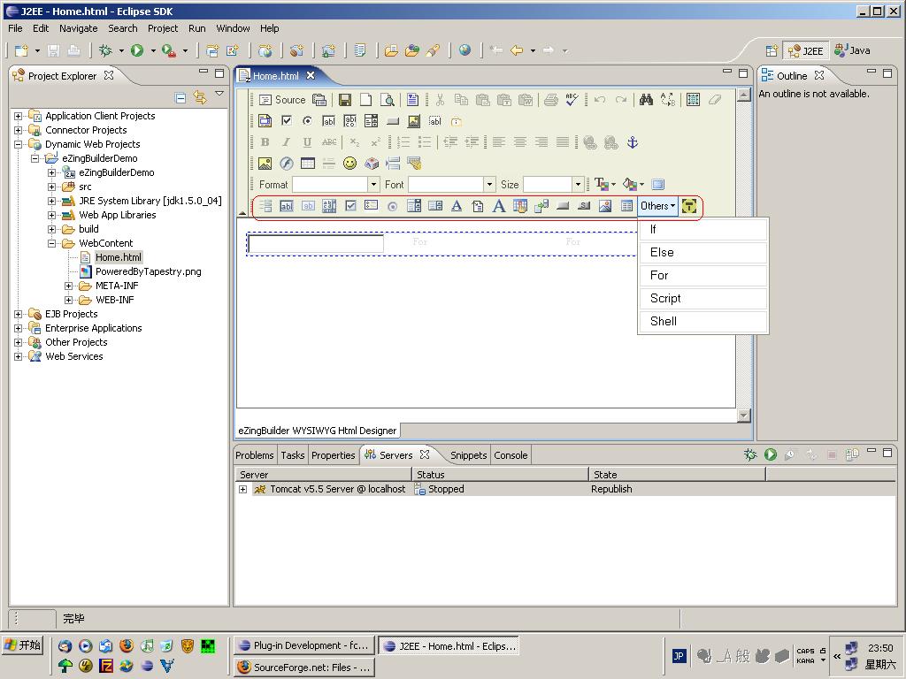
Task: Switch to the Console tab
Action: (511, 455)
